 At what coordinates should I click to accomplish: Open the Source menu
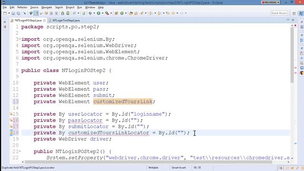[x=34, y=8]
